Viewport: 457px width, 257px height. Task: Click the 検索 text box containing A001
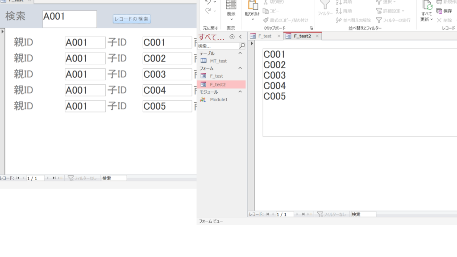click(70, 19)
